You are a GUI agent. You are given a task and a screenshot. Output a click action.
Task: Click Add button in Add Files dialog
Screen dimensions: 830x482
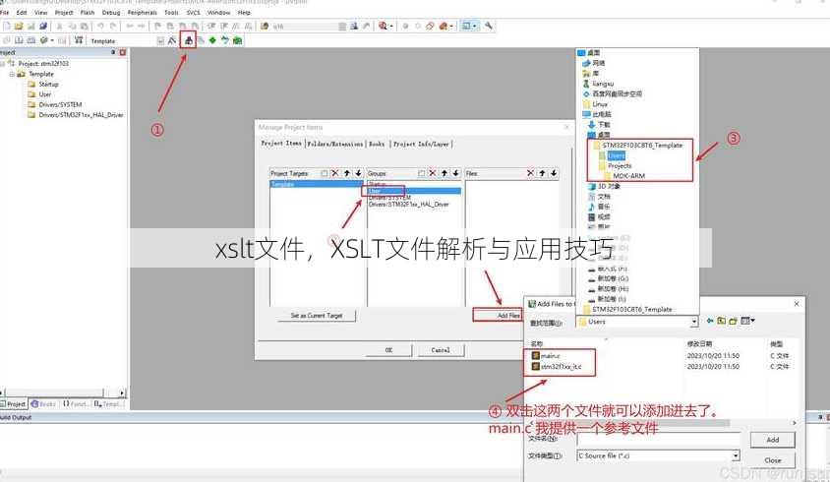click(772, 440)
